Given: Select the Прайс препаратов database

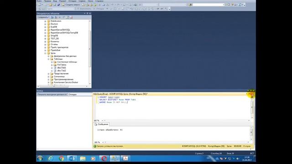Looking at the screenshot, I should click(x=59, y=47).
